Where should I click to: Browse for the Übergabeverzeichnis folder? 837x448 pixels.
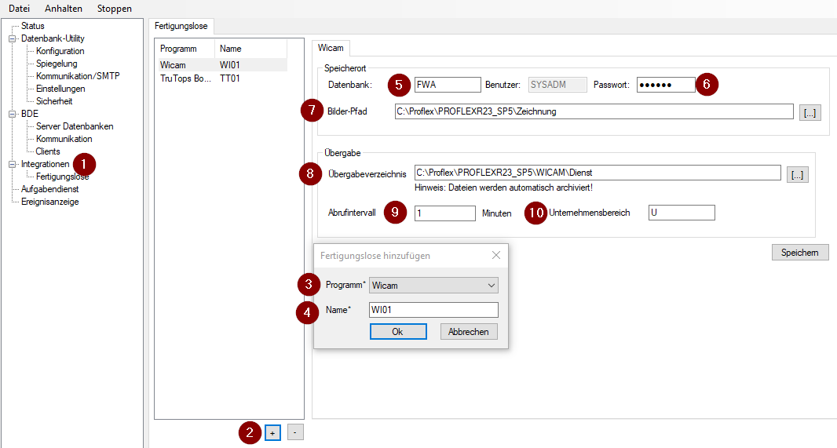point(797,175)
